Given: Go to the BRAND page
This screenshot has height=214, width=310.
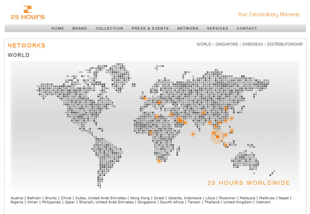Looking at the screenshot, I should (x=79, y=28).
